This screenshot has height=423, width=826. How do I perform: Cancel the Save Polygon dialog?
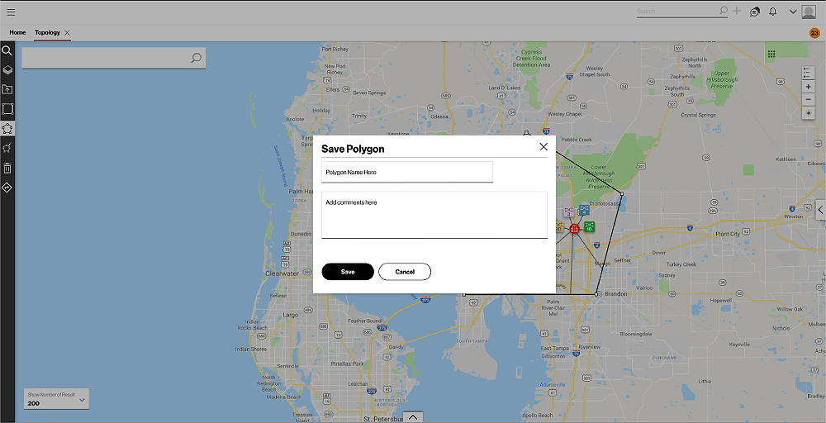(x=405, y=272)
